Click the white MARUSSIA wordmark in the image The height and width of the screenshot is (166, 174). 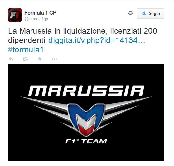pos(86,91)
